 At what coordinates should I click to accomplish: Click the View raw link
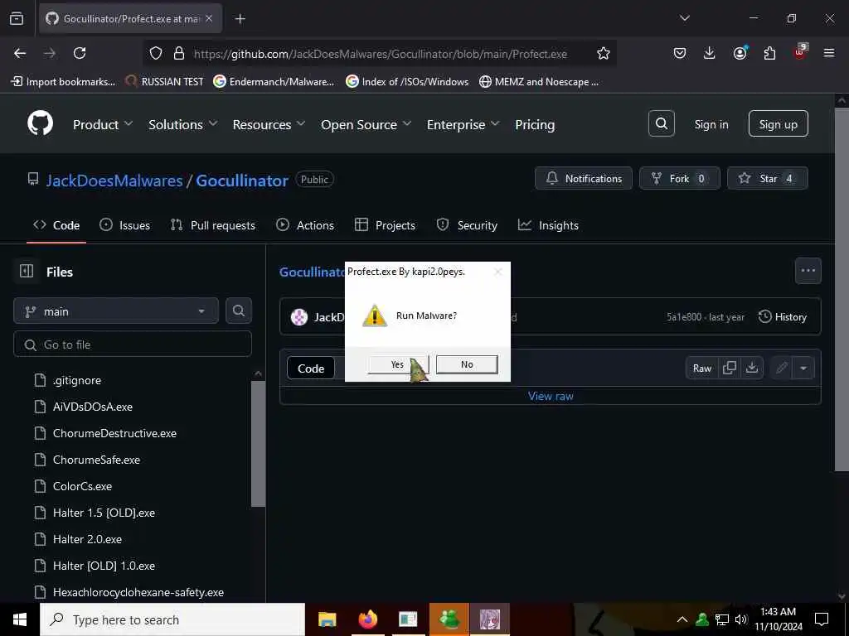551,396
